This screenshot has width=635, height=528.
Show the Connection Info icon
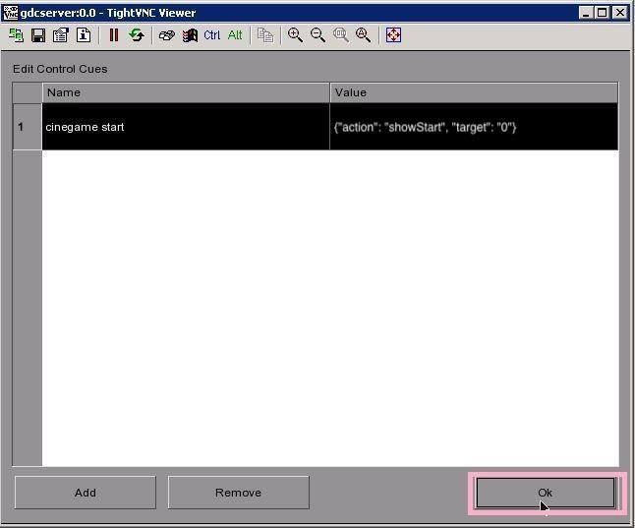(x=84, y=35)
